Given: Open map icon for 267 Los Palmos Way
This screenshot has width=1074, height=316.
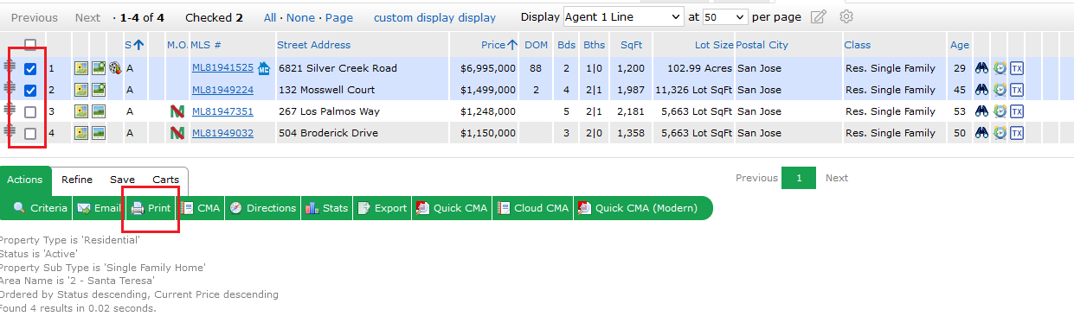Looking at the screenshot, I should point(80,111).
